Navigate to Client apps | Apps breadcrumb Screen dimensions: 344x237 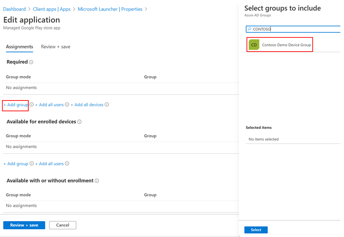[52, 9]
